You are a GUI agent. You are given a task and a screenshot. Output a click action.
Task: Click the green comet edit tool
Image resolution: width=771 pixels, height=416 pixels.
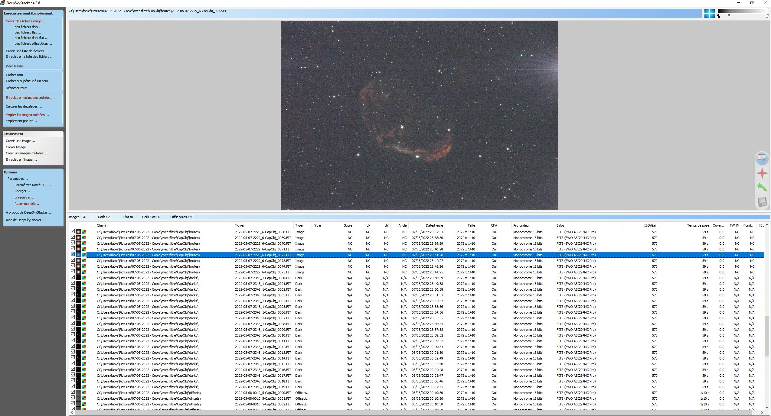(x=762, y=187)
